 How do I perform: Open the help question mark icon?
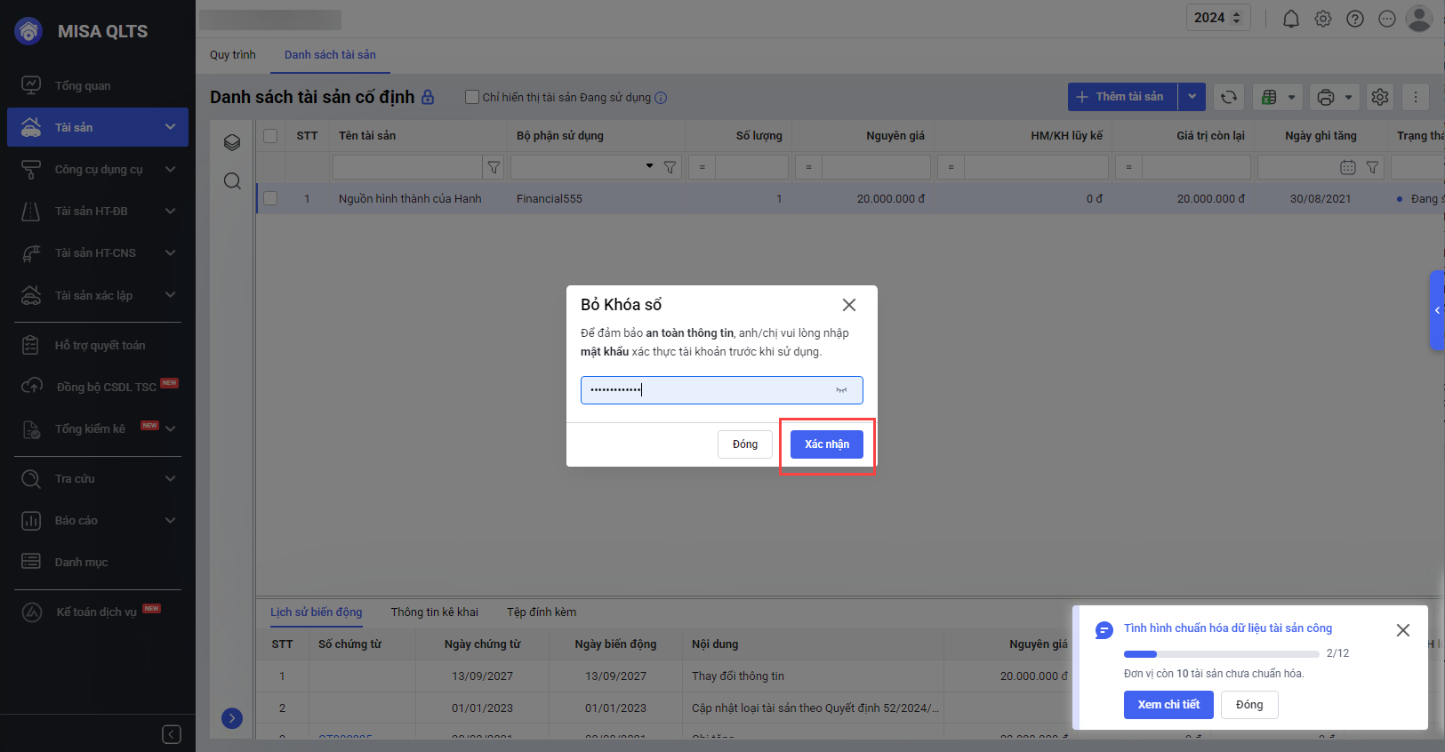click(1354, 19)
